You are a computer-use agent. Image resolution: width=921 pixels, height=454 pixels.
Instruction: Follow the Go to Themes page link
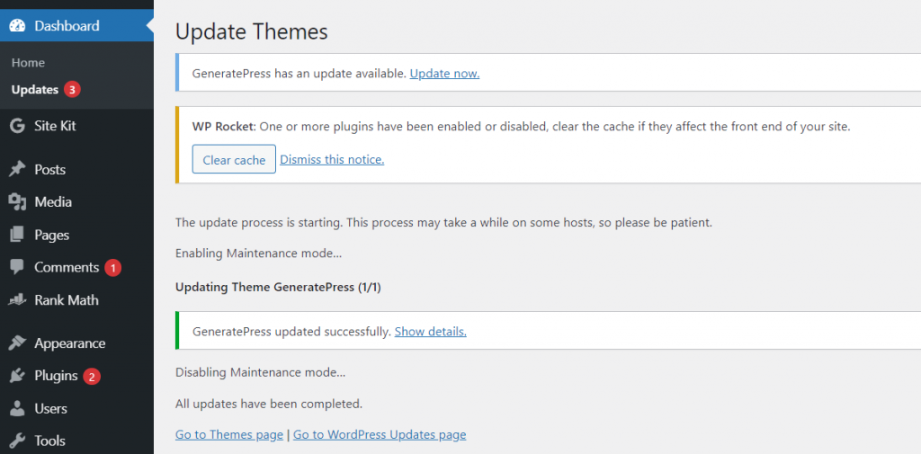coord(229,435)
